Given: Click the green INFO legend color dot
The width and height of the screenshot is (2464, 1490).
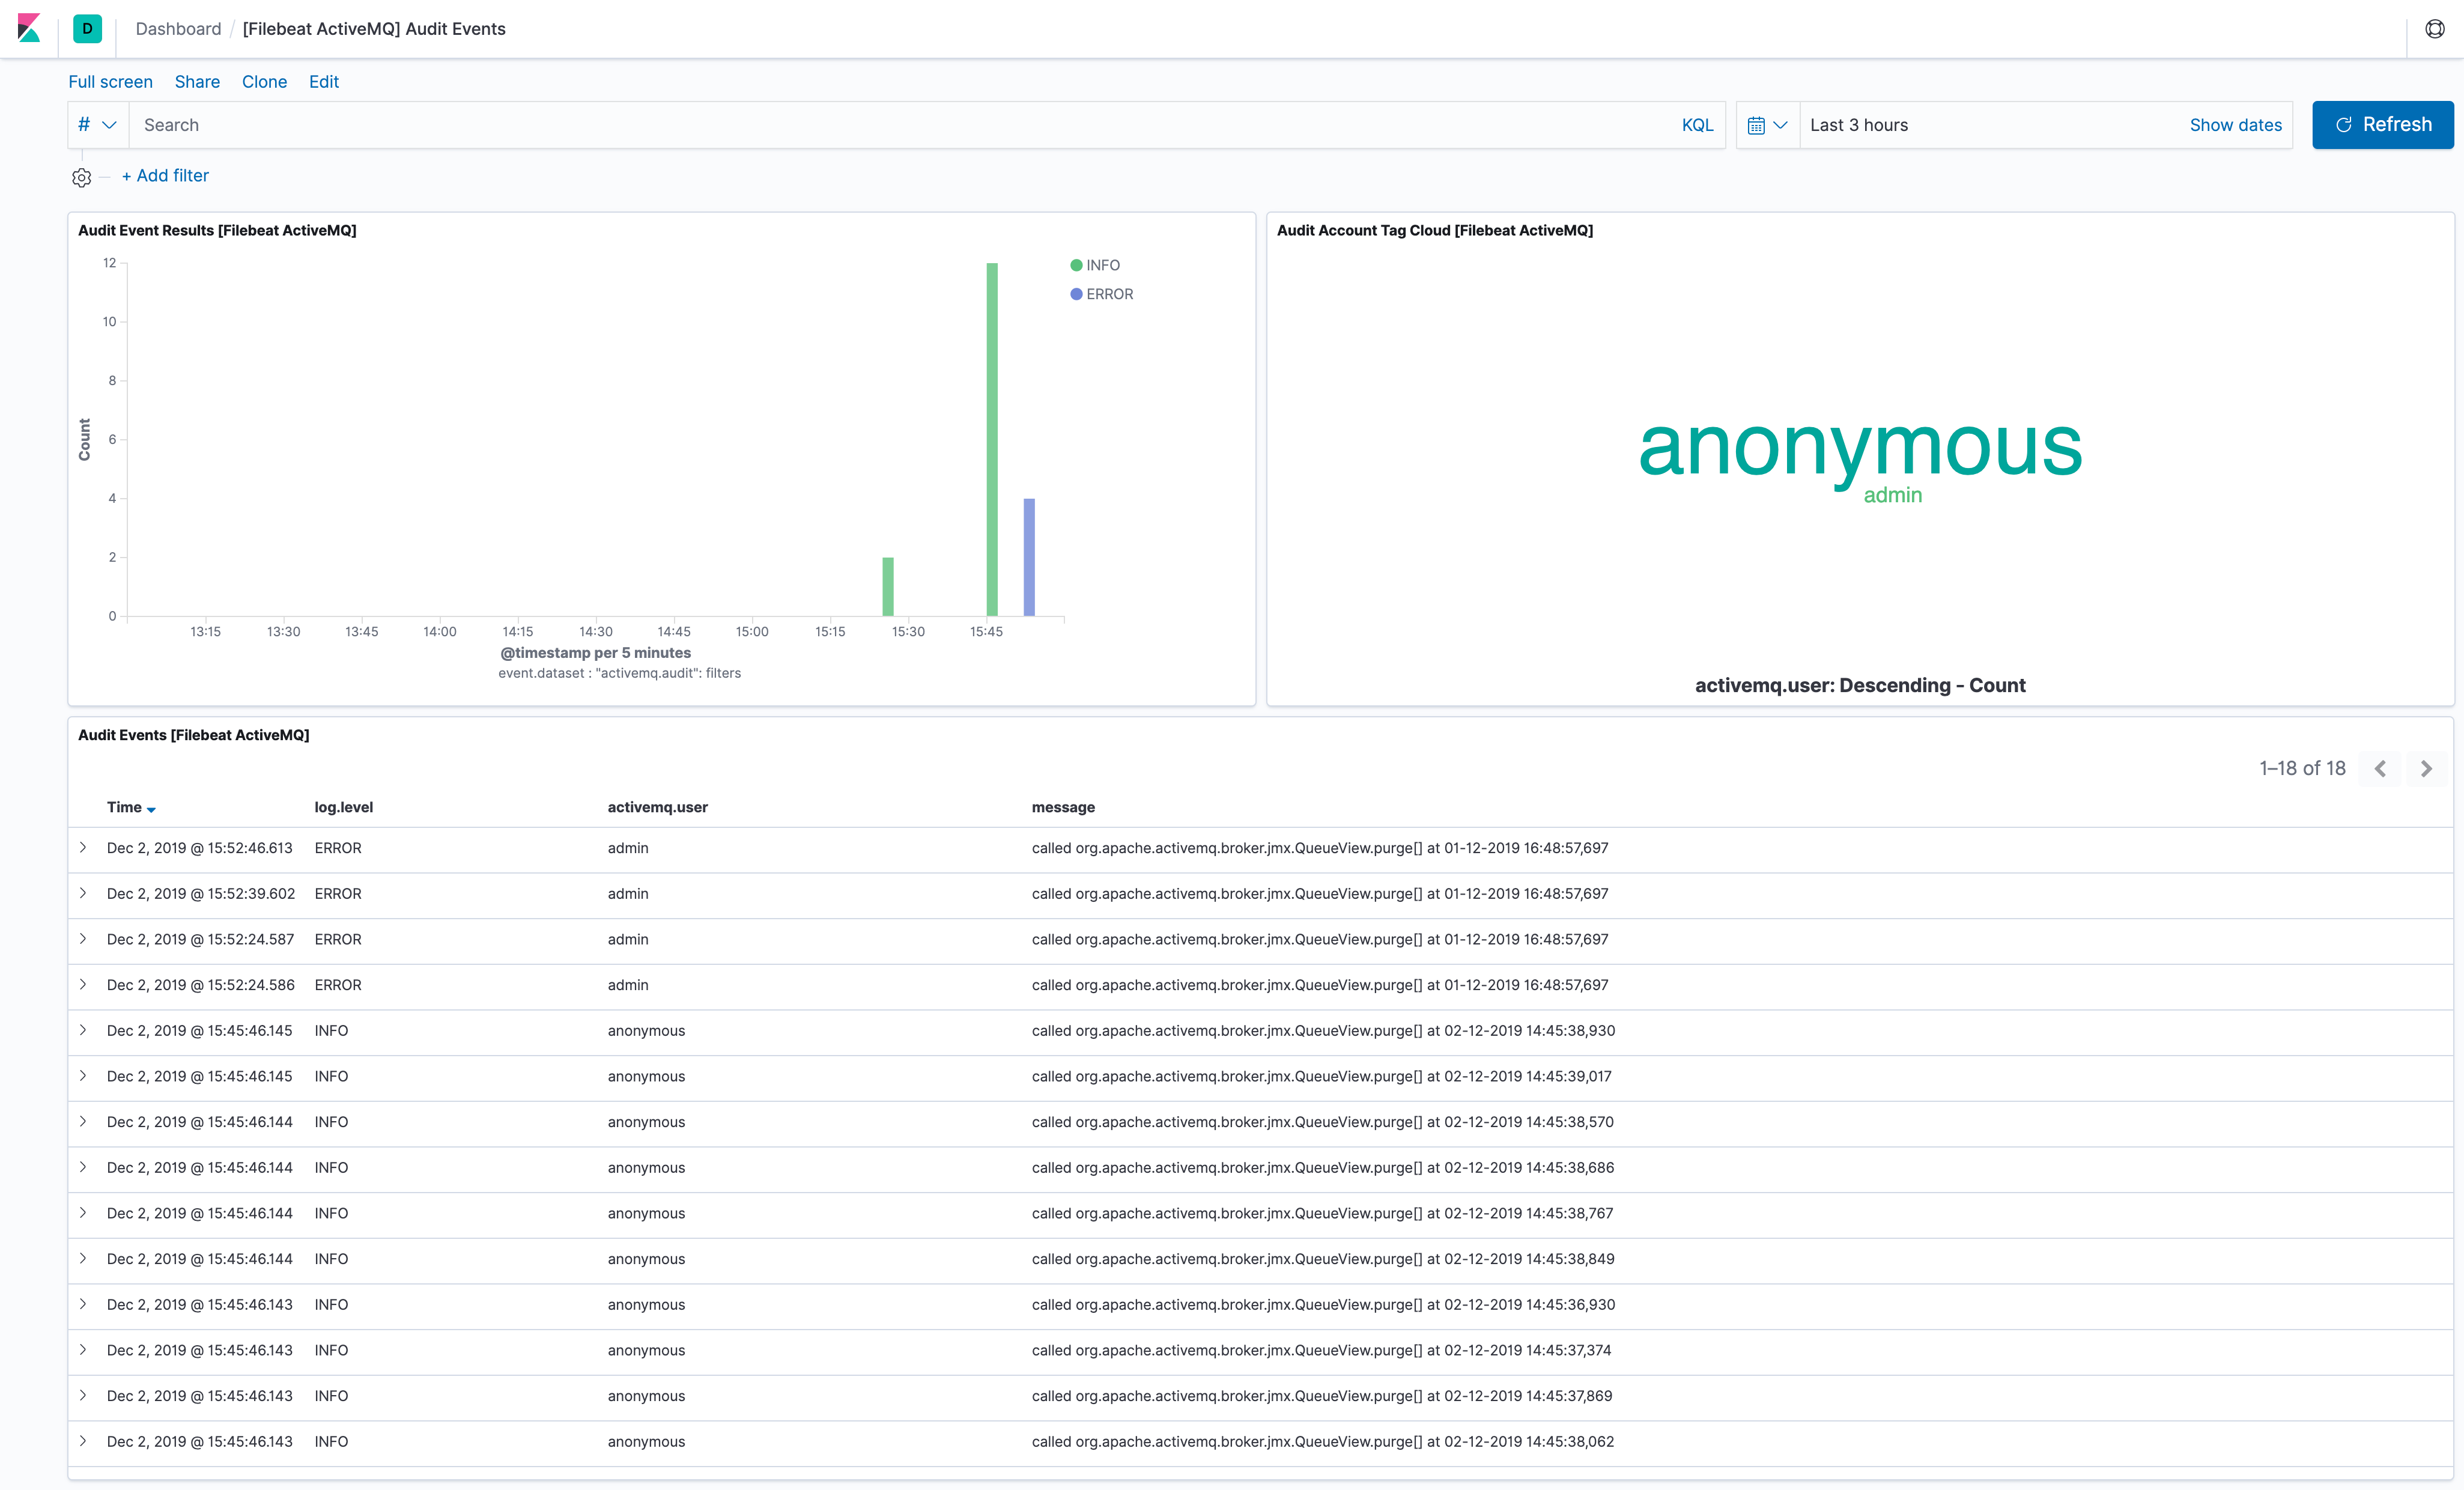Looking at the screenshot, I should (x=1076, y=265).
